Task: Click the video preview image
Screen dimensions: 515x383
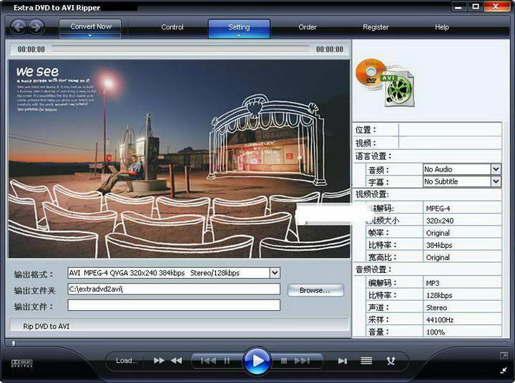Action: pos(179,159)
